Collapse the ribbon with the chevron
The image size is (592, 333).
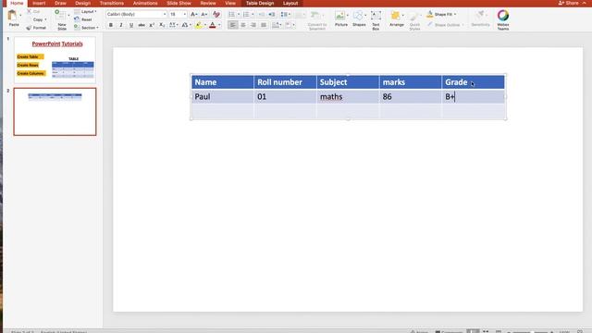[x=585, y=3]
